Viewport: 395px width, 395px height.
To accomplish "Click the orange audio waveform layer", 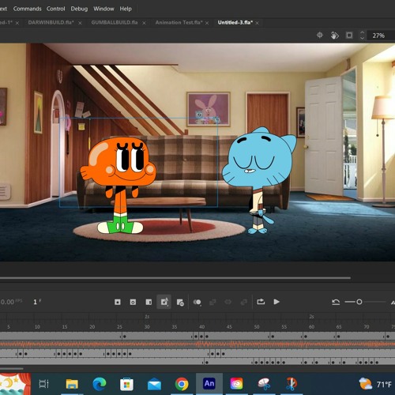I will [x=197, y=344].
